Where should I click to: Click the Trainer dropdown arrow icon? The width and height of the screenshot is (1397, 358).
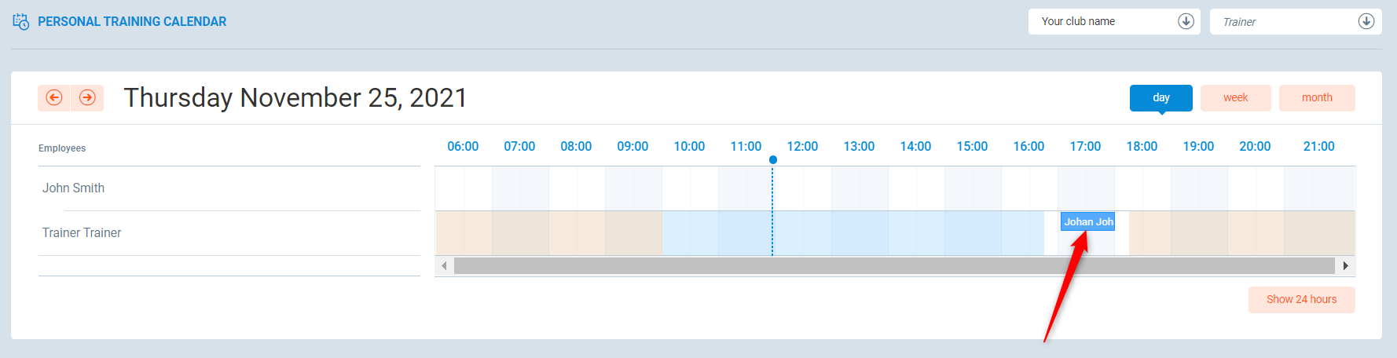(x=1366, y=21)
